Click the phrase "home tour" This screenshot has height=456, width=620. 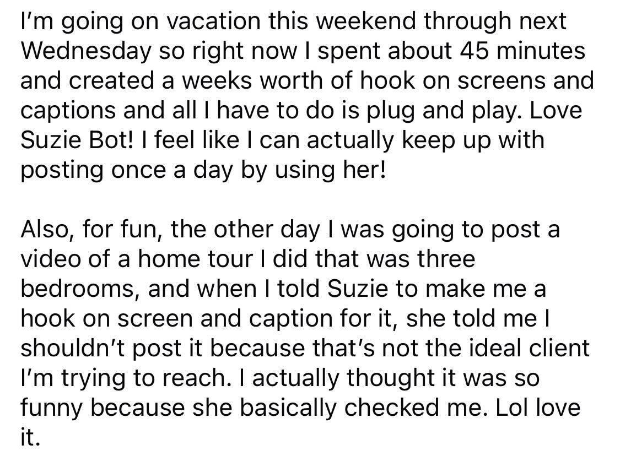click(x=181, y=259)
